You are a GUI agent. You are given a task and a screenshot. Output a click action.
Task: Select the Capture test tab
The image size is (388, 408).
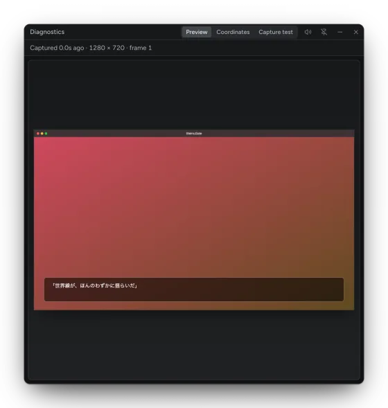click(x=276, y=32)
